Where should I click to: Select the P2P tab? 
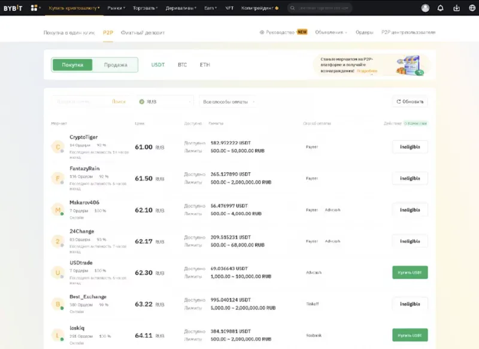click(108, 32)
